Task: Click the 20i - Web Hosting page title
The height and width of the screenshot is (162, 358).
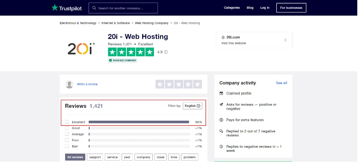Action: [138, 37]
